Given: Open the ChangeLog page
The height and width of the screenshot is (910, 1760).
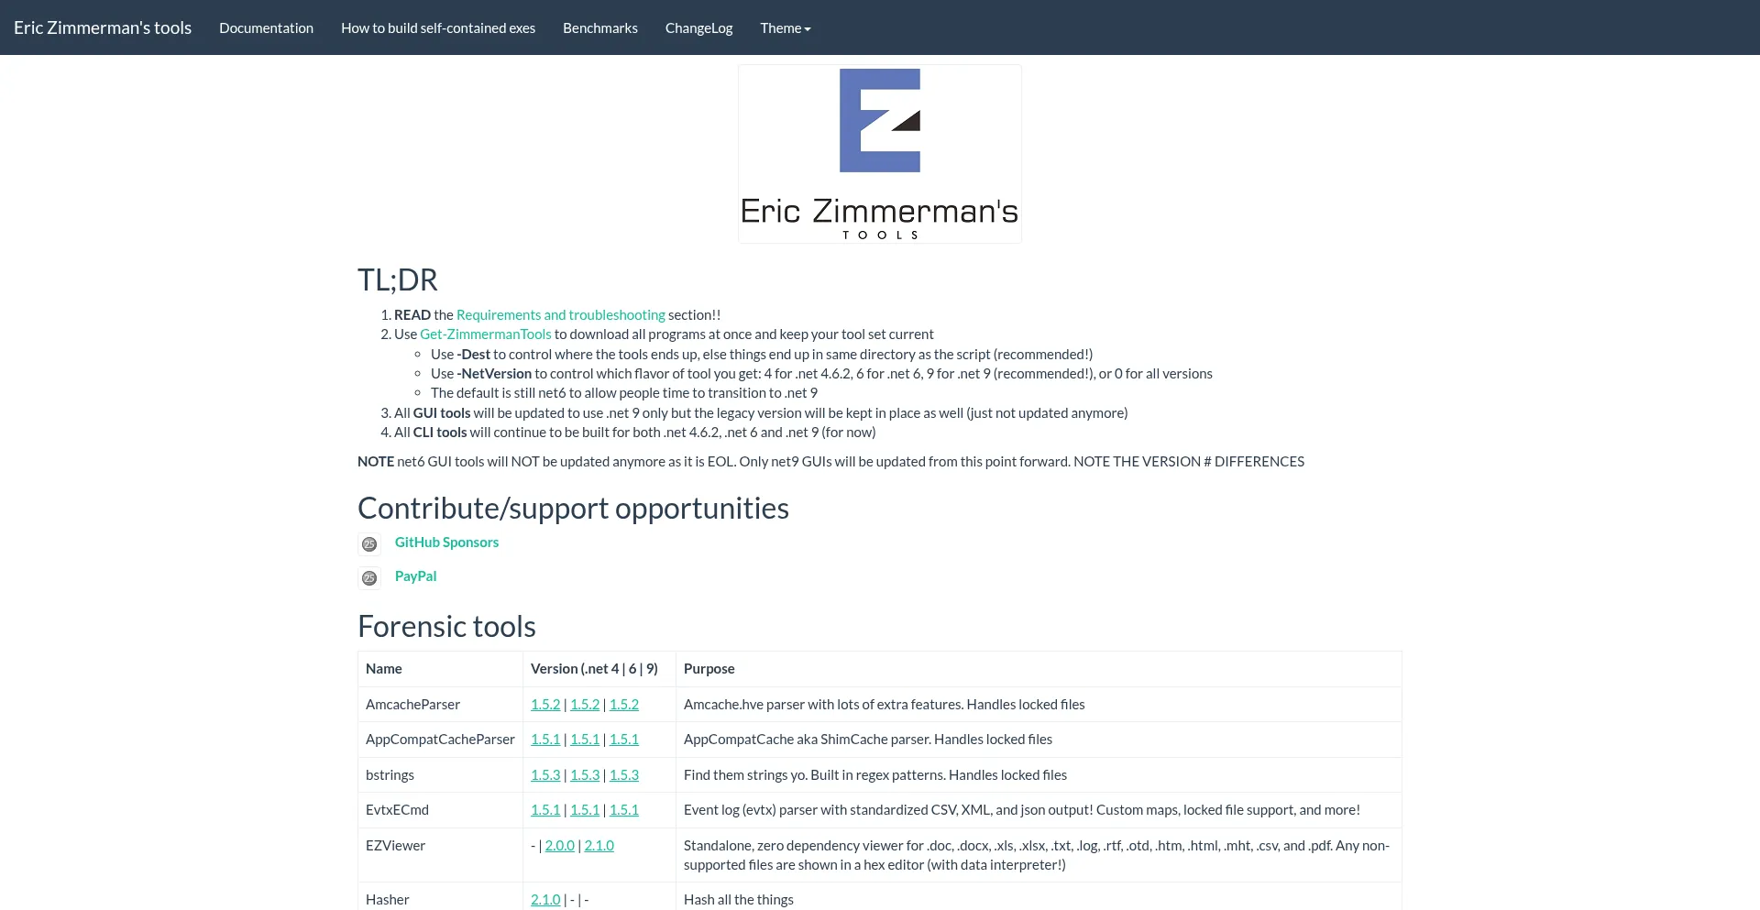Looking at the screenshot, I should click(x=698, y=28).
